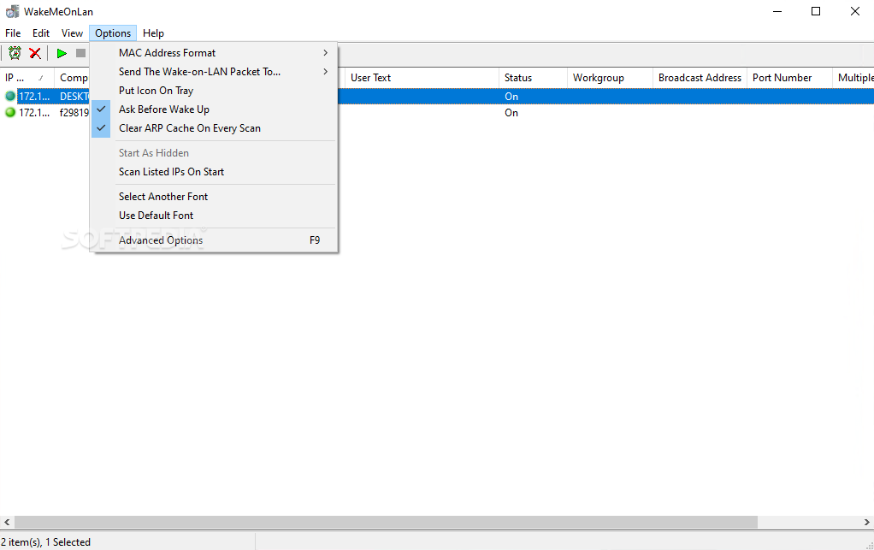The image size is (874, 550).
Task: Click the grayed Start As Hidden entry
Action: click(214, 153)
